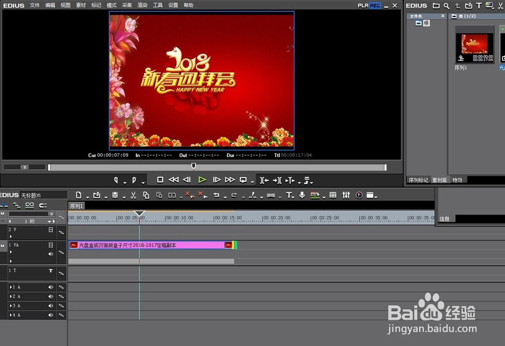
Task: Open the 设置 menu
Action: [173, 6]
